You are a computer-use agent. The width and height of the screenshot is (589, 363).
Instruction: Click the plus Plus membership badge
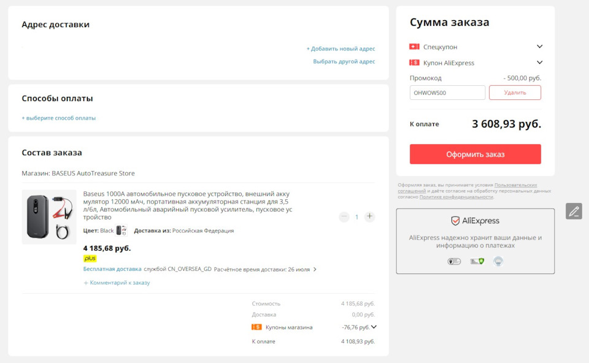click(x=88, y=258)
